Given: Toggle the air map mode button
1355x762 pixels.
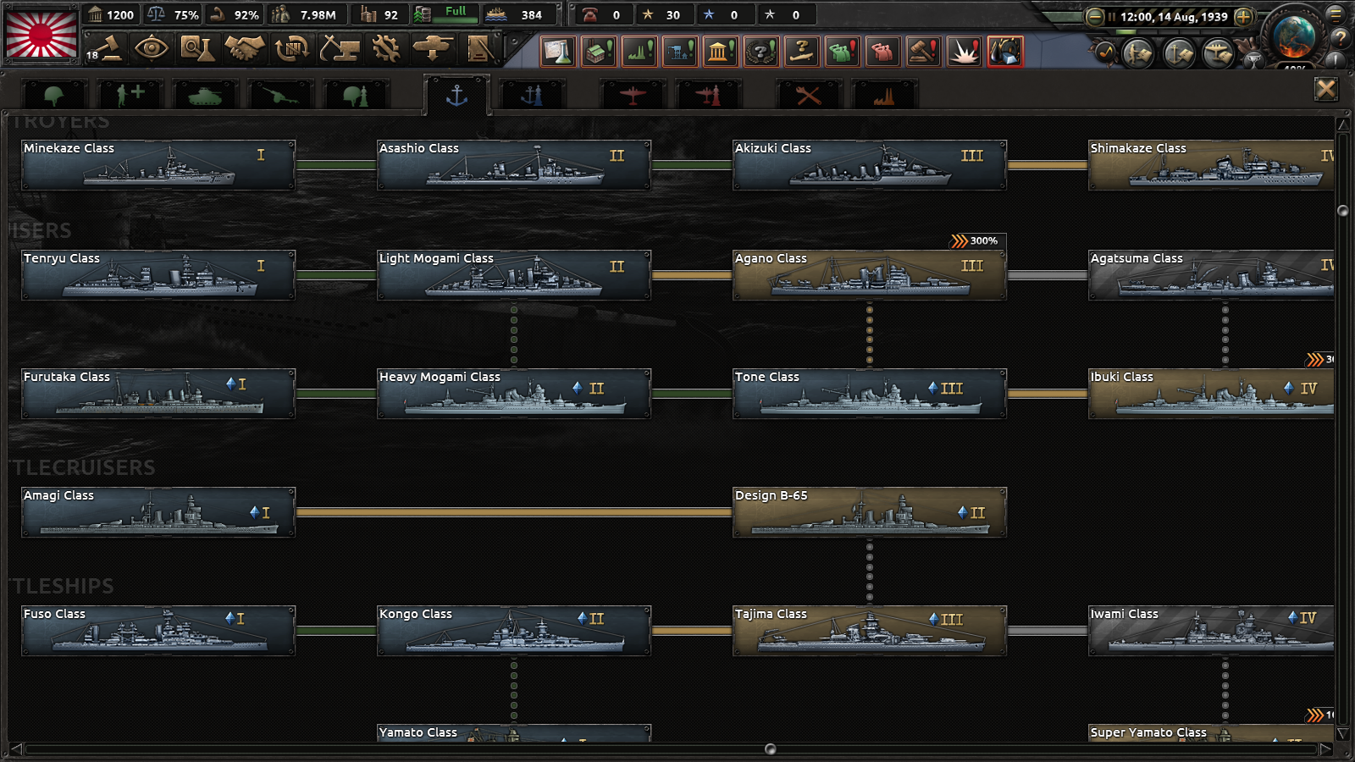Looking at the screenshot, I should coord(1218,54).
